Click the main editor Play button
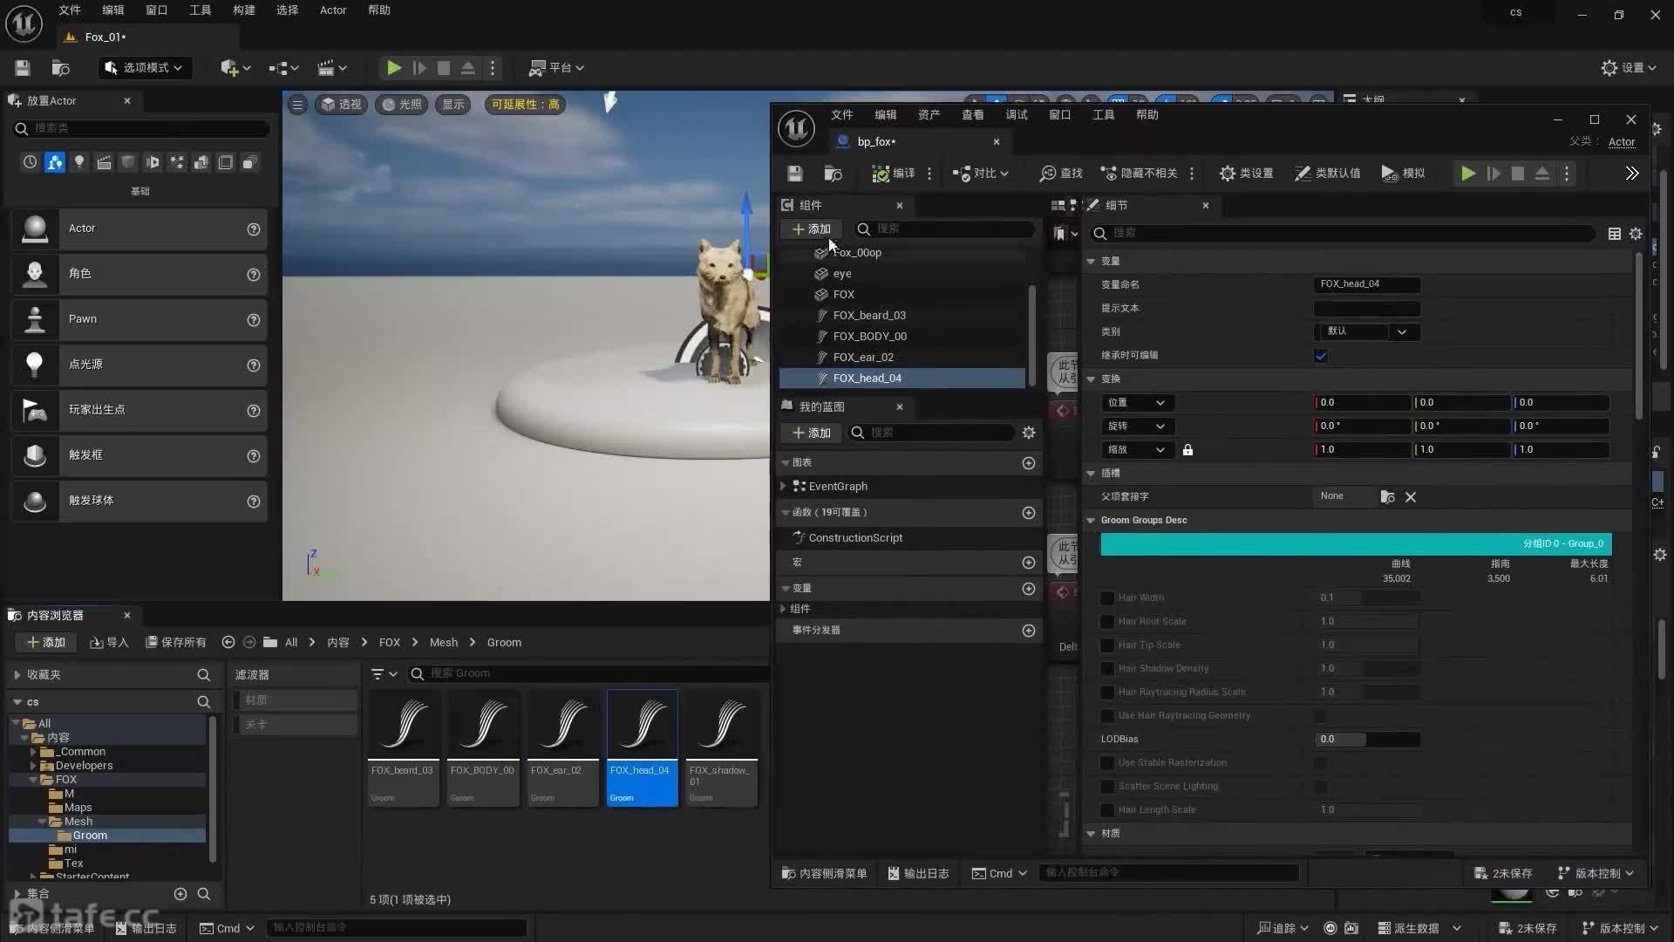The image size is (1674, 942). pyautogui.click(x=394, y=68)
